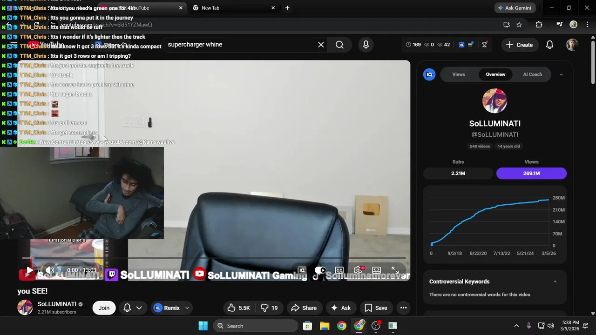596x335 pixels.
Task: Switch the player to theater mode
Action: tap(376, 270)
